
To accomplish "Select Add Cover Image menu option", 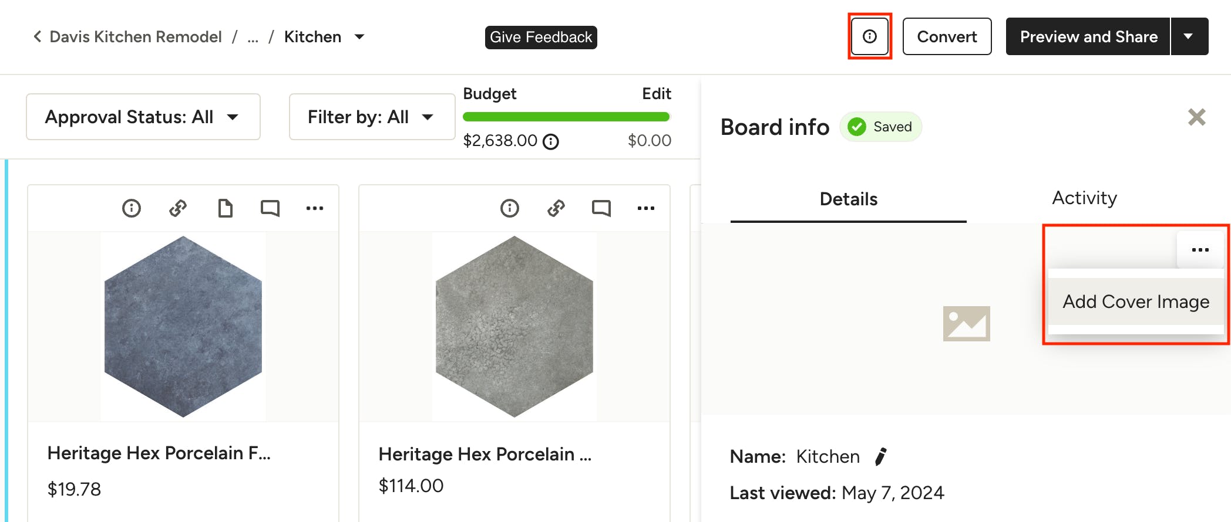I will click(1136, 301).
